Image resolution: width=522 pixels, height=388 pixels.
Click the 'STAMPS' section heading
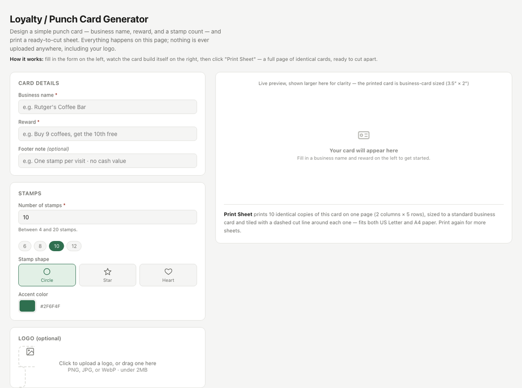point(30,193)
